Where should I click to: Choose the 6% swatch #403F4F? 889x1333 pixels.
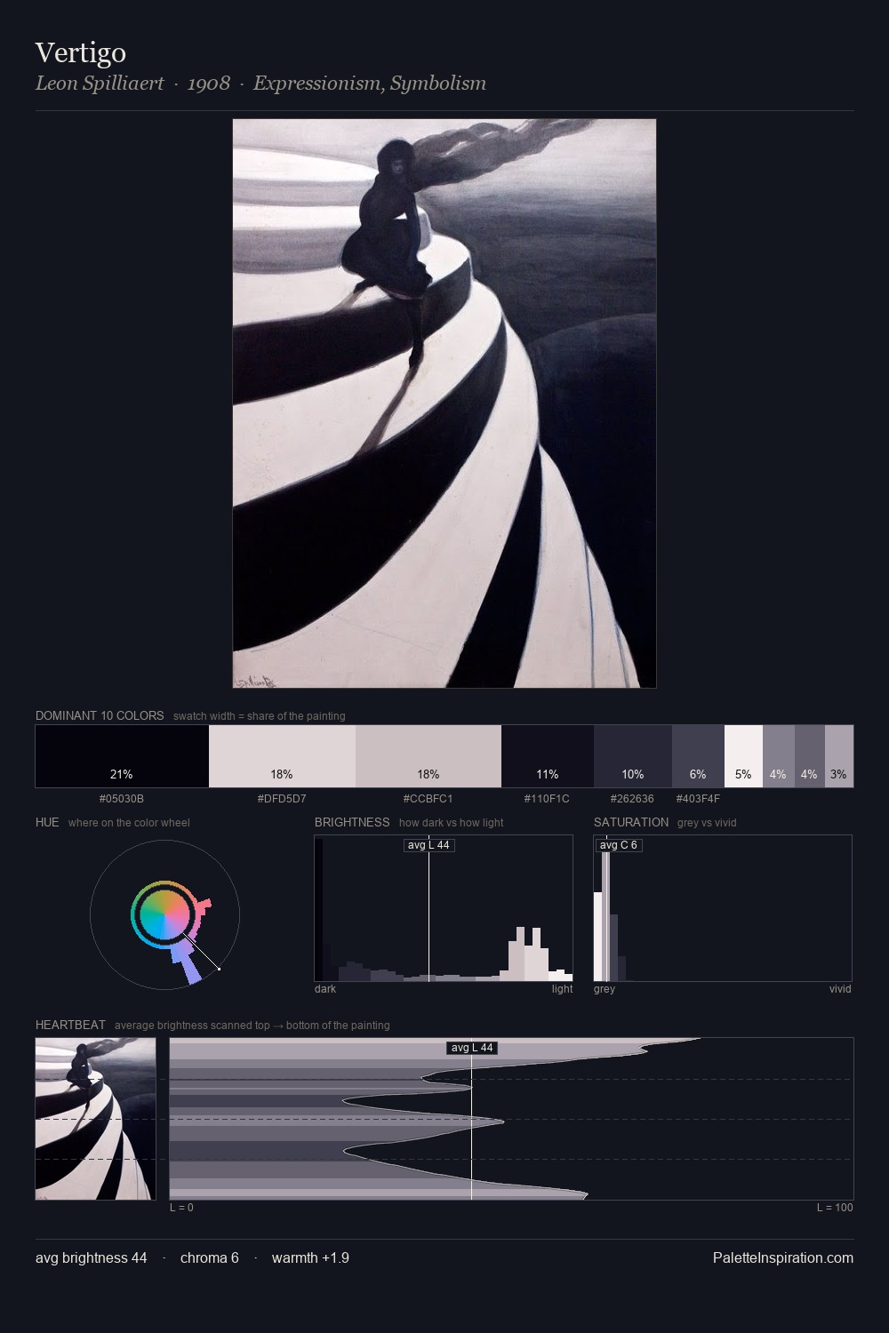click(698, 756)
